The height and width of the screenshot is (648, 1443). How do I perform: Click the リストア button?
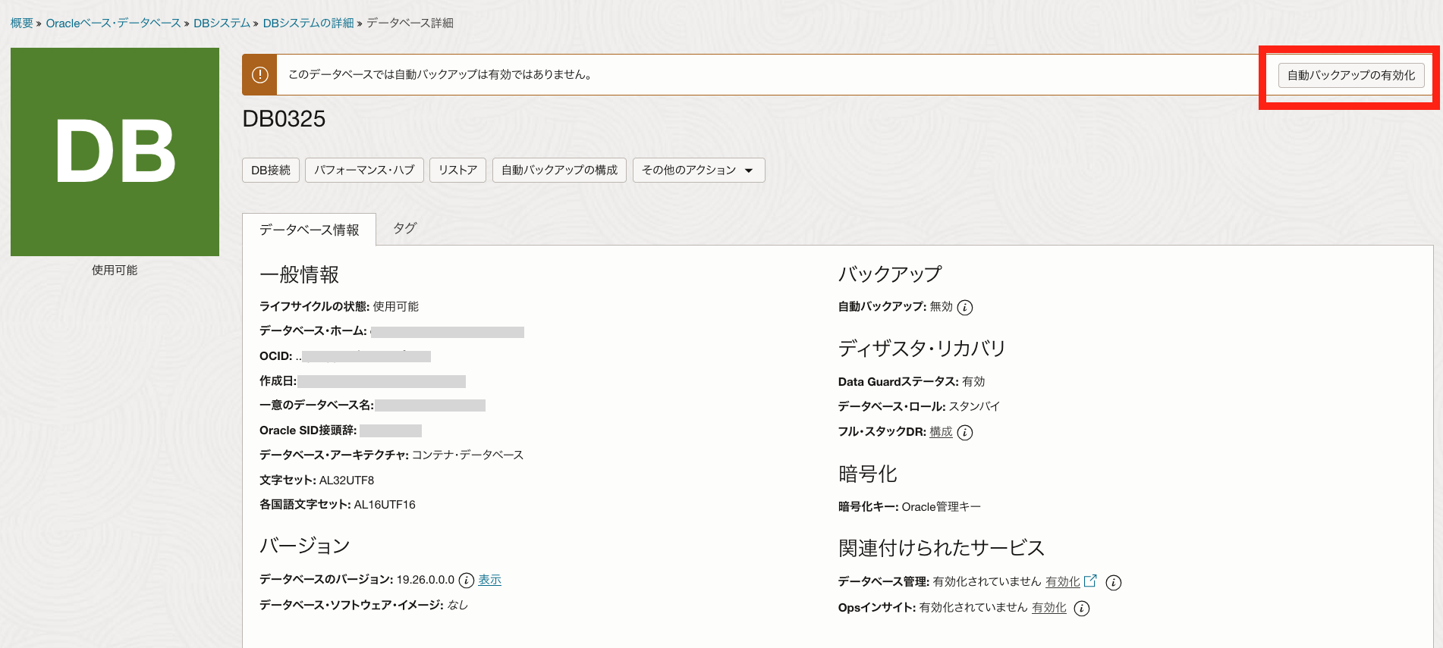(457, 171)
